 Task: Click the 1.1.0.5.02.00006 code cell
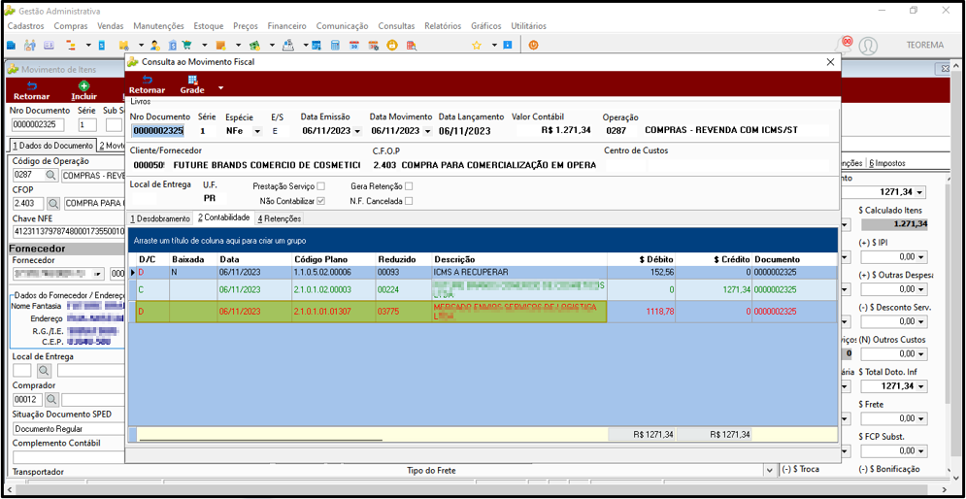coord(334,272)
